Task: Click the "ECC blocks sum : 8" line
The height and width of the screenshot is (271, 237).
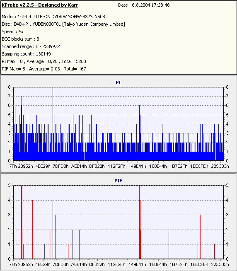Action: coord(20,39)
